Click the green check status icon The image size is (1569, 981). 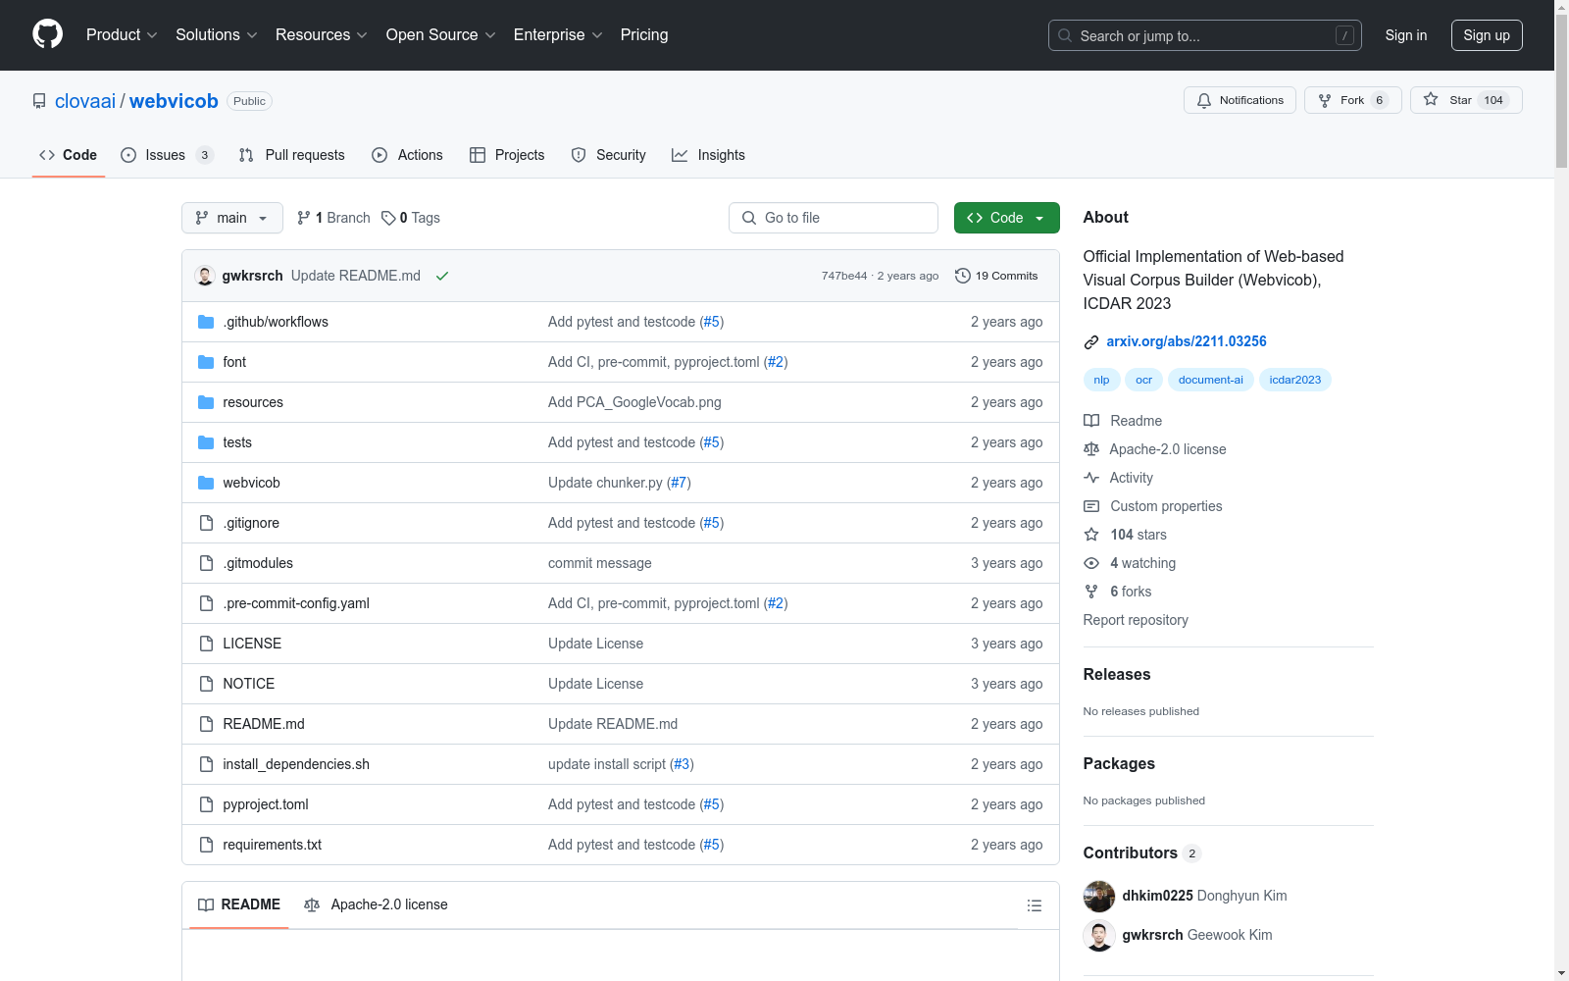coord(442,276)
